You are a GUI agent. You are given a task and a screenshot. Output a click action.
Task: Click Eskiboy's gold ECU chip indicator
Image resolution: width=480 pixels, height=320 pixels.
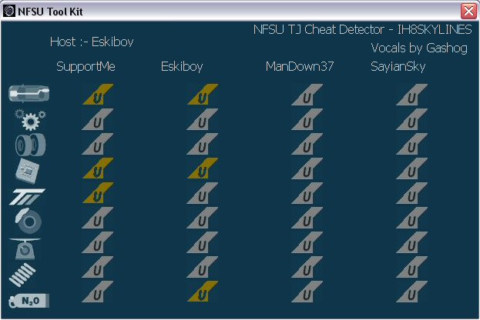click(x=203, y=168)
